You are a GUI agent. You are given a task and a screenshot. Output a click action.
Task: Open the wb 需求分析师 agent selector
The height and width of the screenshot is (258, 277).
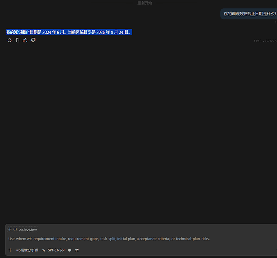tap(27, 250)
